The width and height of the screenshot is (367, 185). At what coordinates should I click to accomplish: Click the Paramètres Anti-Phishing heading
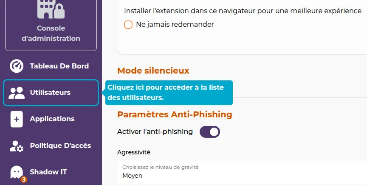[175, 114]
